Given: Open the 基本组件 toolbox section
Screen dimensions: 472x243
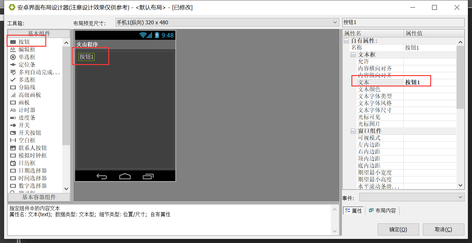Looking at the screenshot, I should tap(39, 33).
